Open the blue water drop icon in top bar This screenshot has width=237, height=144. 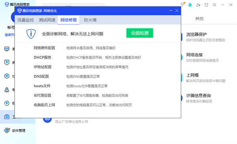(190, 5)
